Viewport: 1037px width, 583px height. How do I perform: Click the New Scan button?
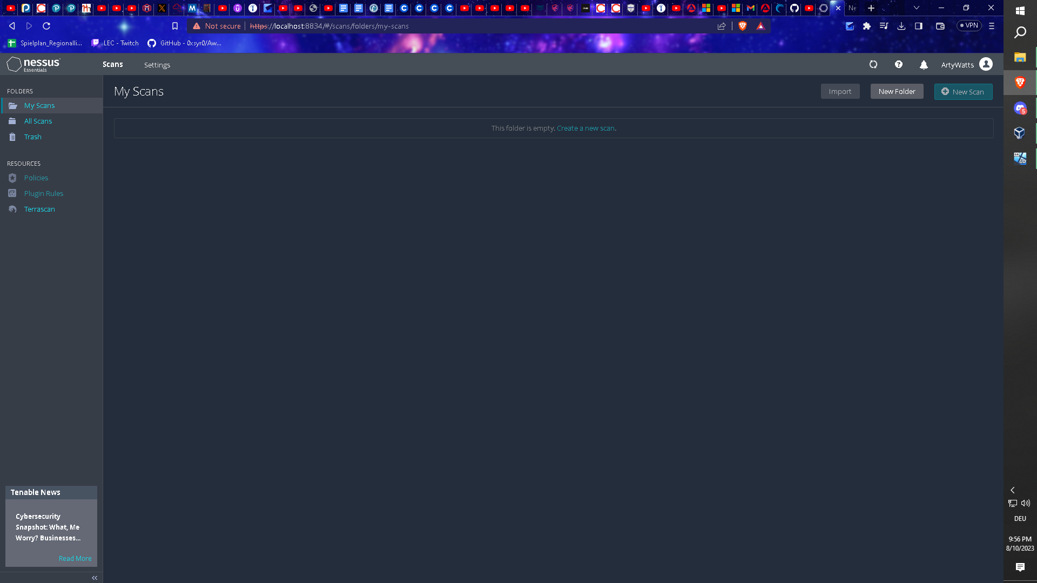coord(963,92)
